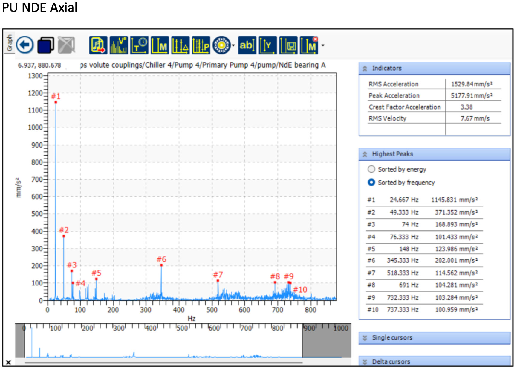Click the save graph floppy icon
The height and width of the screenshot is (371, 517).
pyautogui.click(x=288, y=45)
